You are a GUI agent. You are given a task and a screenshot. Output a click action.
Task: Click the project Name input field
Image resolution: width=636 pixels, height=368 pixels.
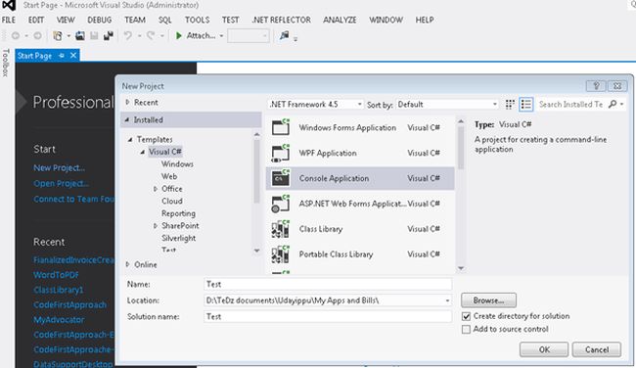pos(328,284)
